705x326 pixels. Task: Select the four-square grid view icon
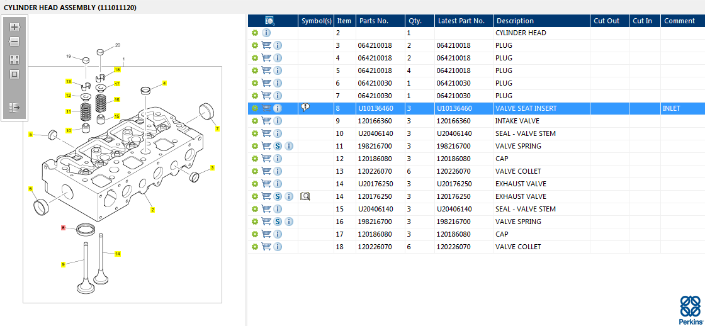(14, 60)
